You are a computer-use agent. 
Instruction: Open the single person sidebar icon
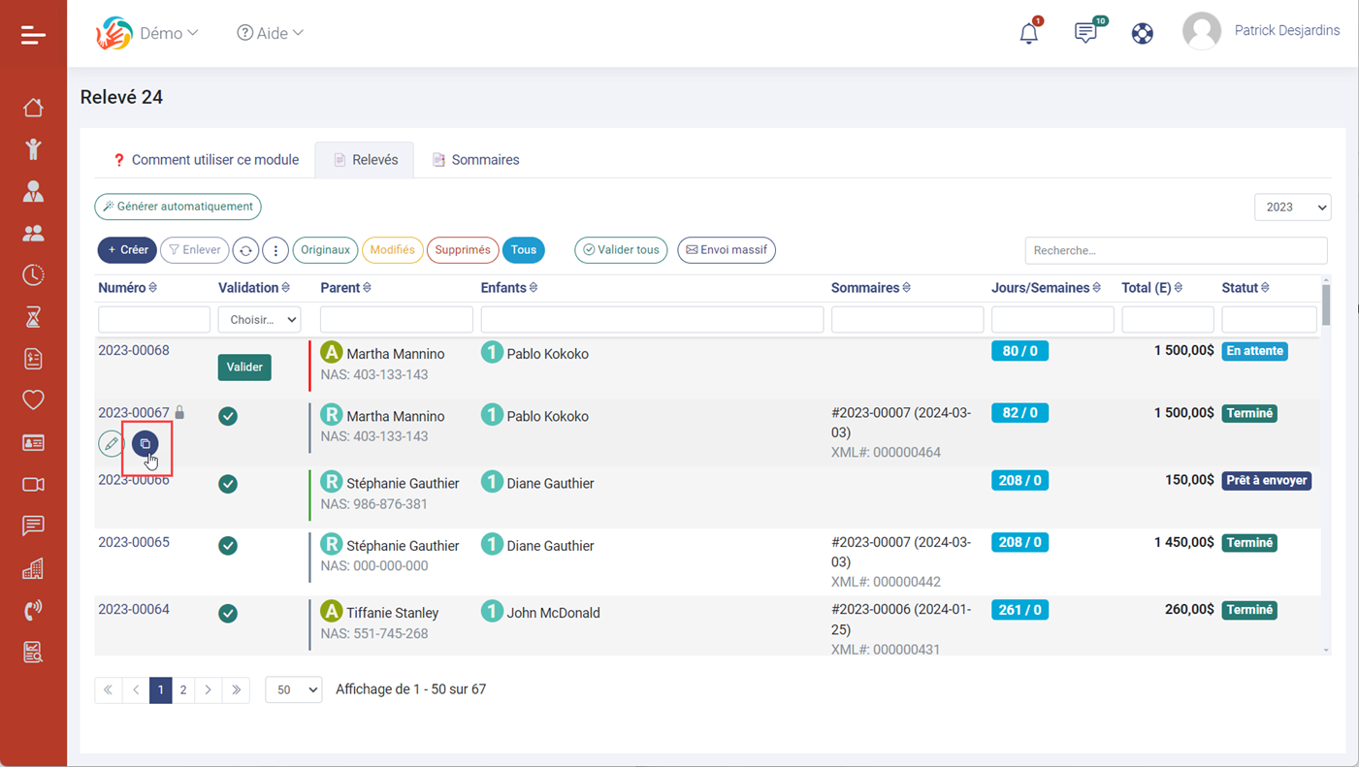pos(33,191)
